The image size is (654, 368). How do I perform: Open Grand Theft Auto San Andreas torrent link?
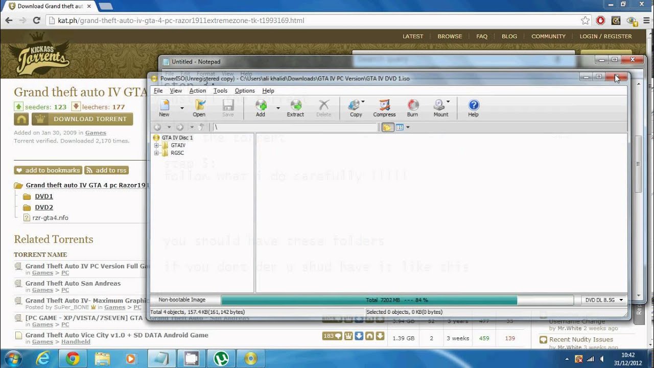tap(73, 283)
